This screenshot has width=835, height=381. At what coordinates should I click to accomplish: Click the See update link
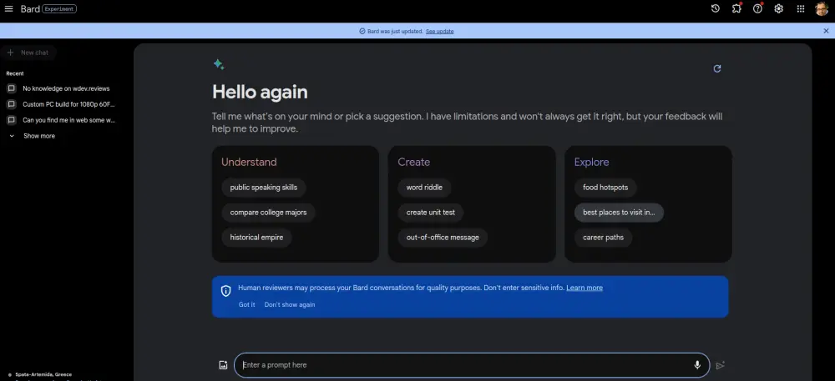click(439, 32)
